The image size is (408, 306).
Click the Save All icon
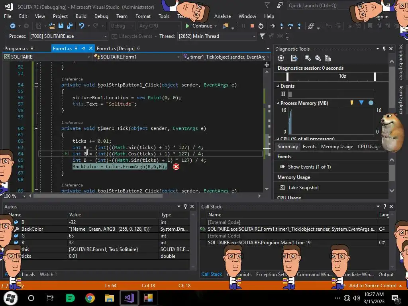tap(70, 26)
